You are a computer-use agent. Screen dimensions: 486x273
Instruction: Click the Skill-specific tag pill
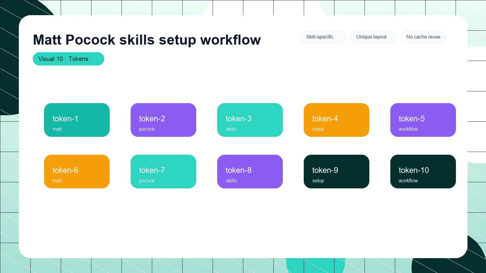[x=323, y=37]
